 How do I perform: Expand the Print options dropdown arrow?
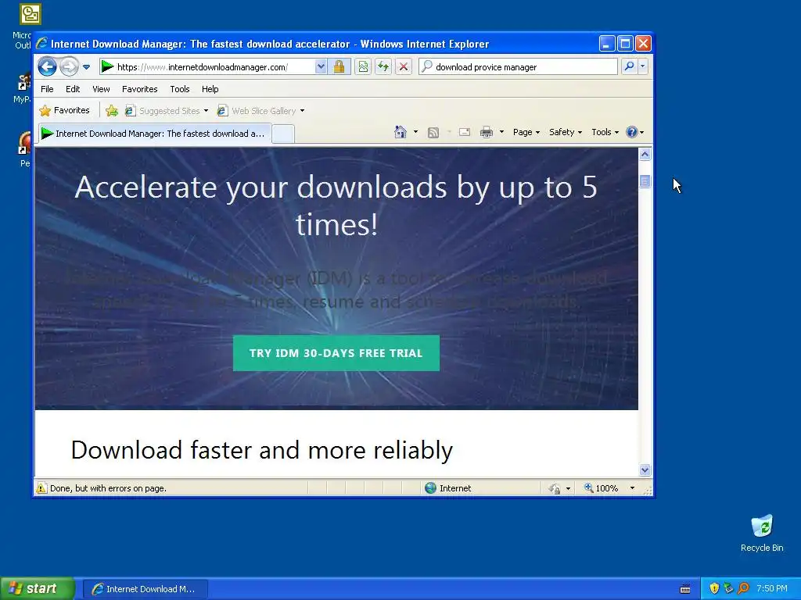(501, 132)
